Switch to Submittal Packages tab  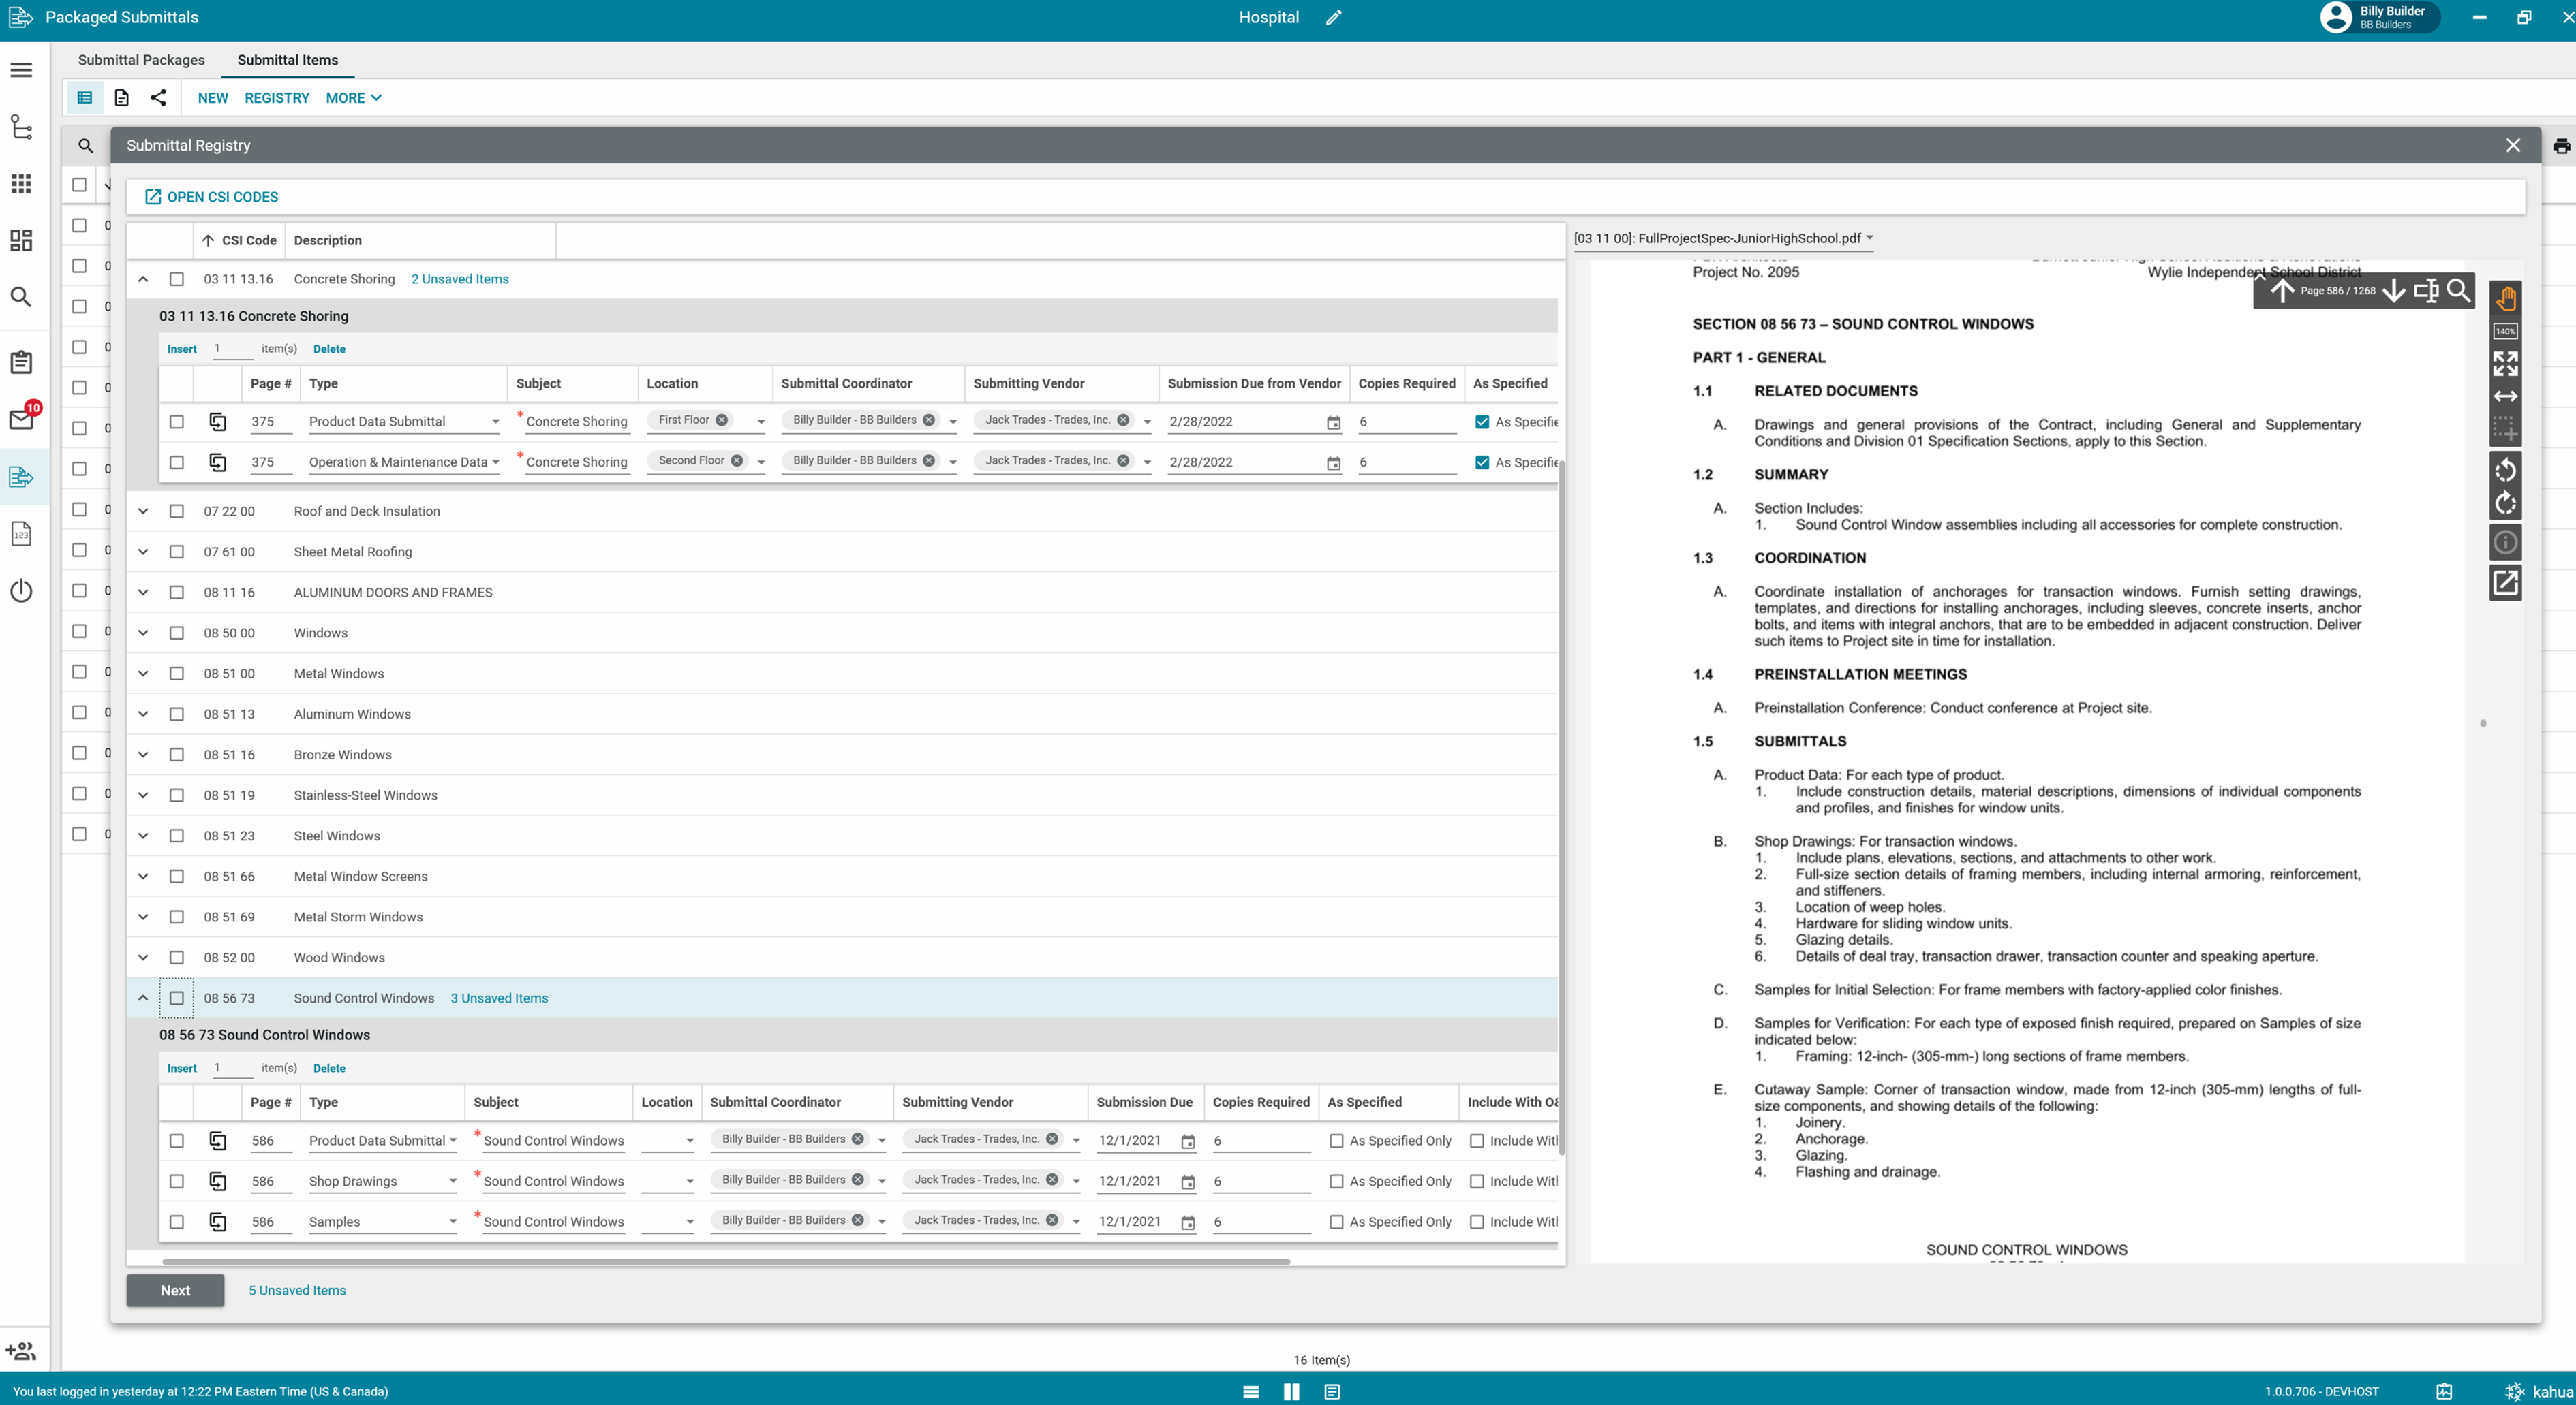coord(141,60)
